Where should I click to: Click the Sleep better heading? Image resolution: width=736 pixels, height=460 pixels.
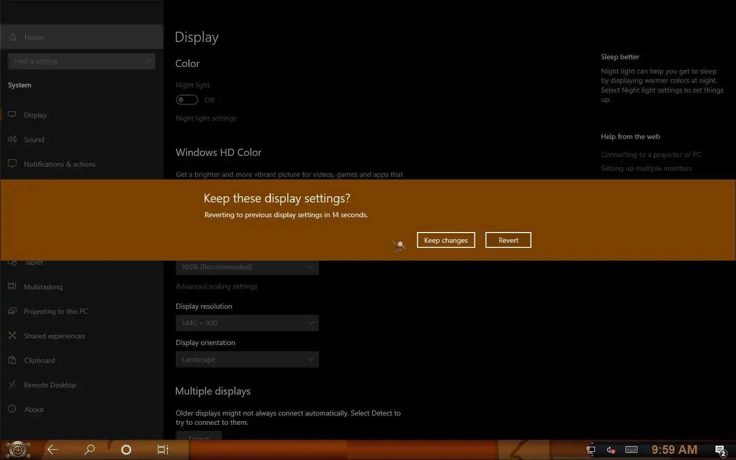pos(620,57)
